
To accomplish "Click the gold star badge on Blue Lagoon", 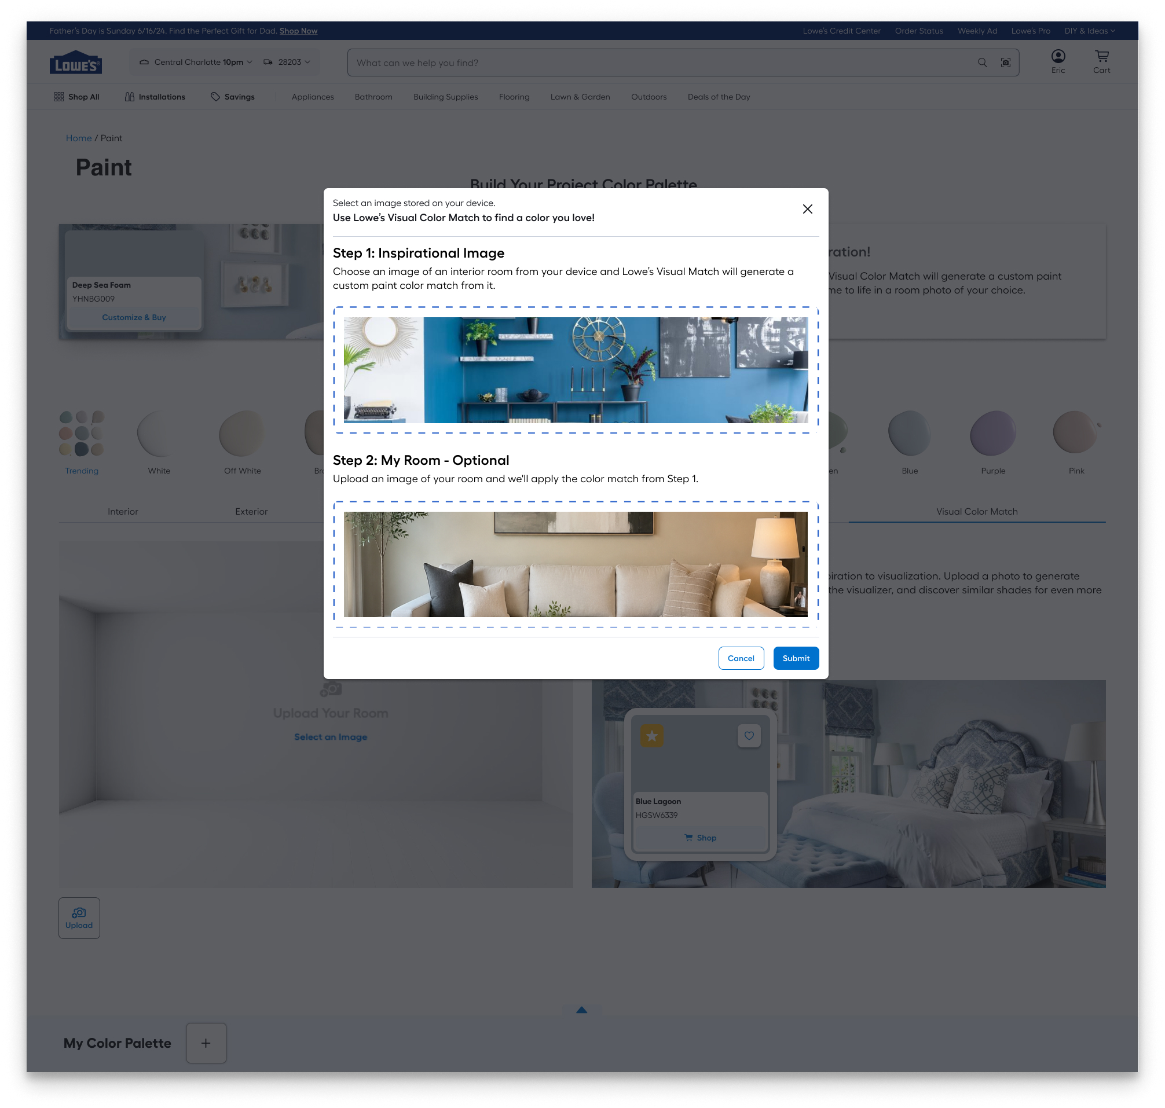I will pos(651,736).
